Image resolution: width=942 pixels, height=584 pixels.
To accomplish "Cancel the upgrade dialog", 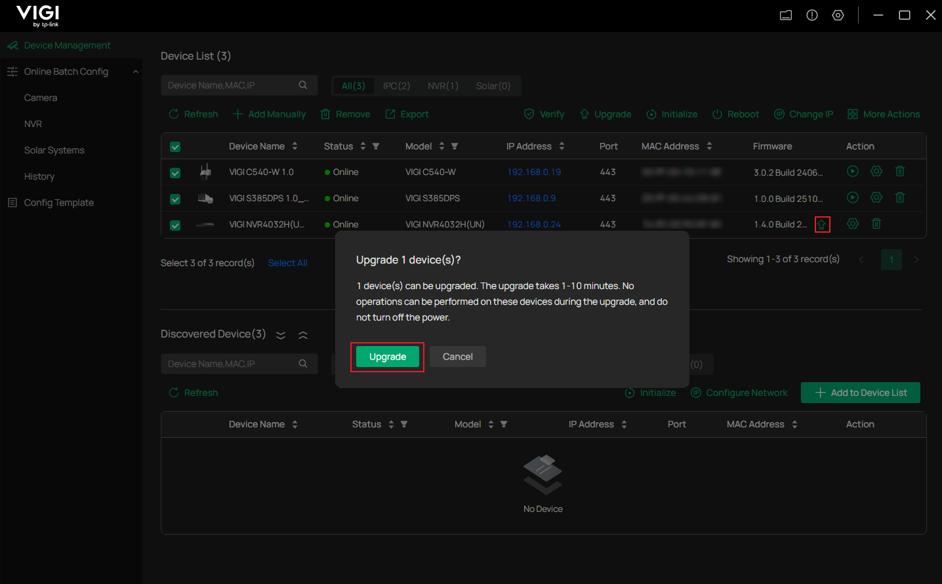I will (x=457, y=357).
